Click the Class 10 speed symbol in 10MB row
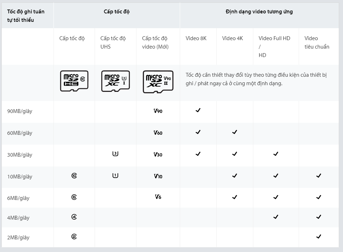The height and width of the screenshot is (252, 343). point(74,176)
